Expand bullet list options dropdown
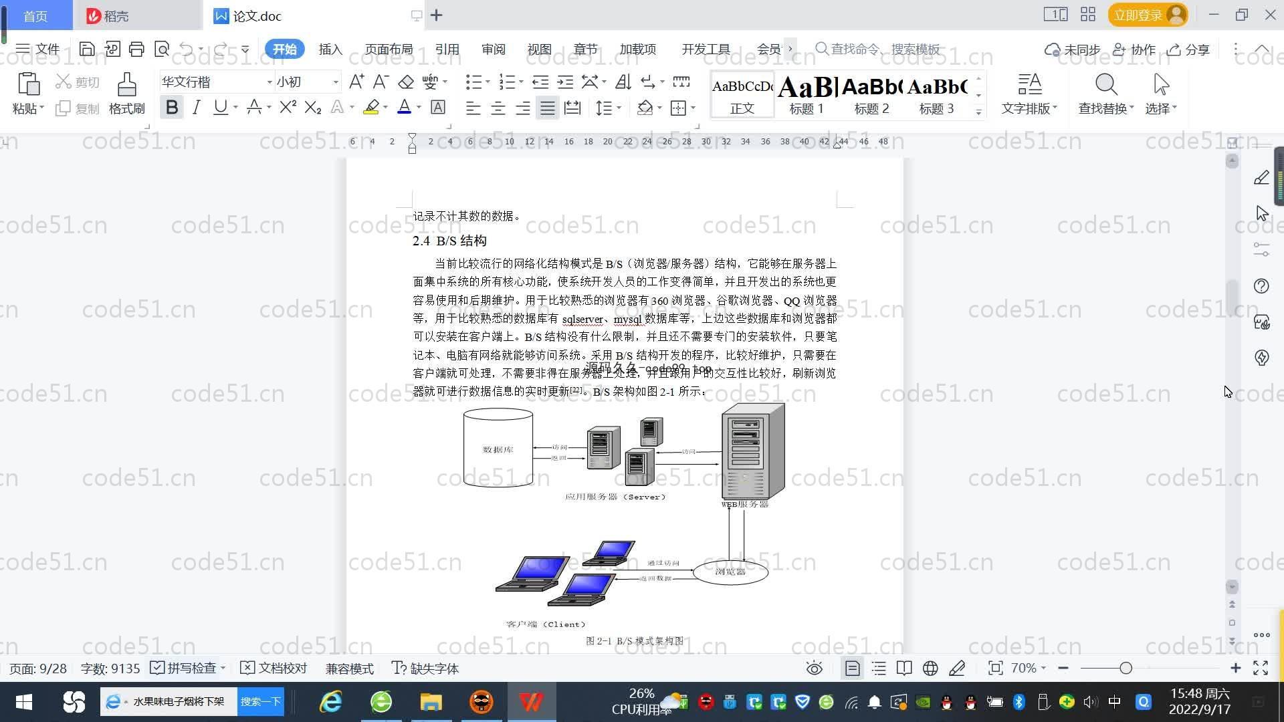Image resolution: width=1284 pixels, height=722 pixels. point(488,82)
